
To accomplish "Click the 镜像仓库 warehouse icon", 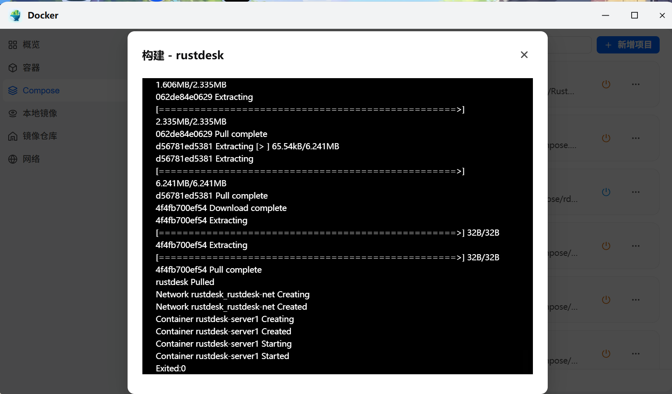I will pyautogui.click(x=13, y=136).
